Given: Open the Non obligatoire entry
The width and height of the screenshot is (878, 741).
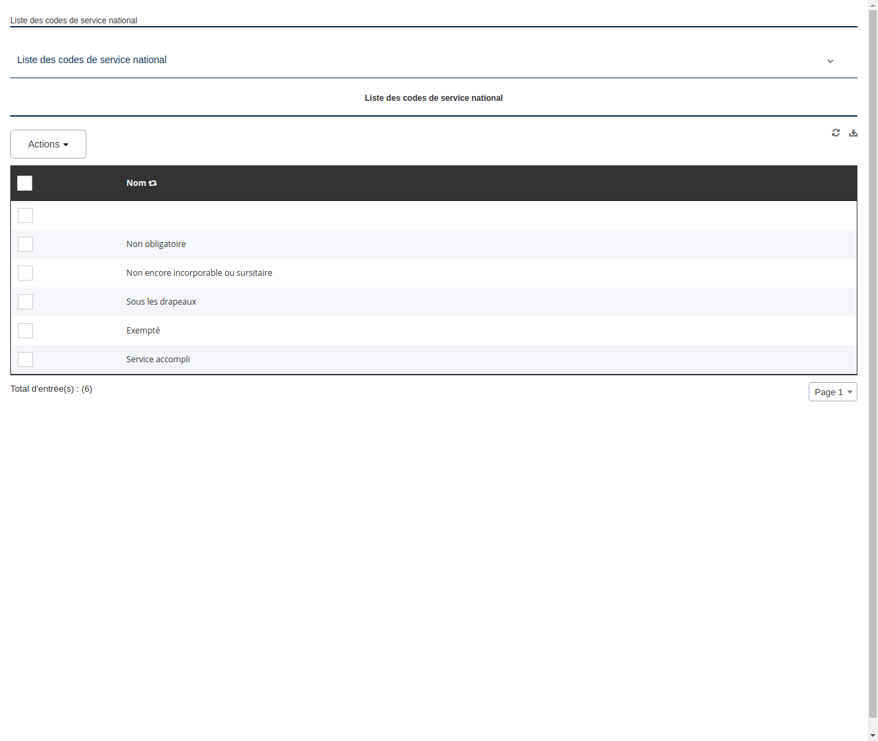Looking at the screenshot, I should 156,244.
